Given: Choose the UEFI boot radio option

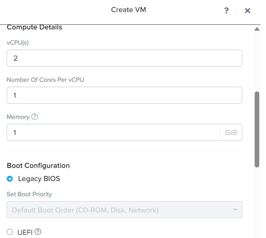Looking at the screenshot, I should coord(10,232).
